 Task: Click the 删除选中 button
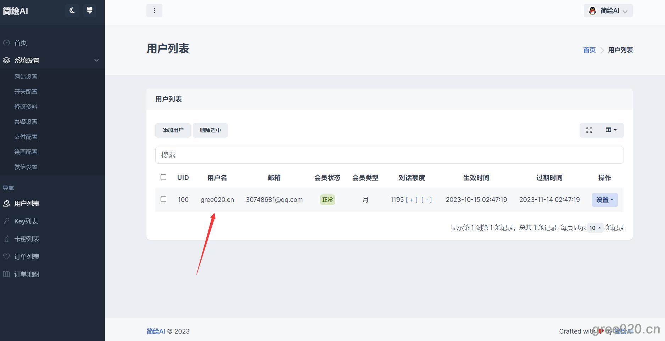coord(210,130)
